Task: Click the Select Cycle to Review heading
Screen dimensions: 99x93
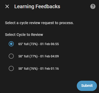Action: coord(24,35)
